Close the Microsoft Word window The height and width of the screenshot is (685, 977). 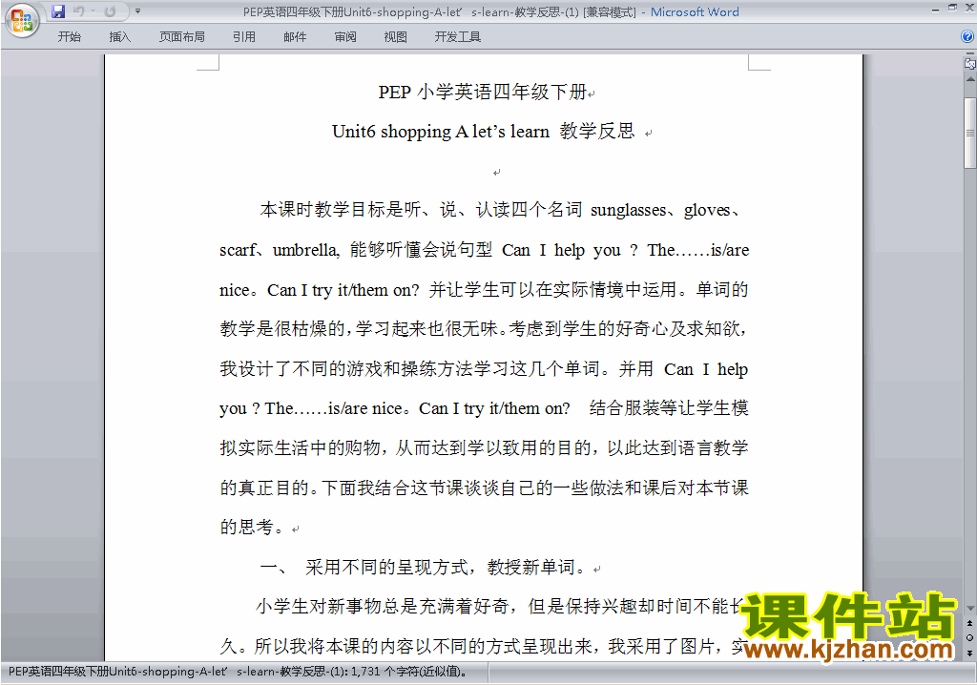click(969, 8)
